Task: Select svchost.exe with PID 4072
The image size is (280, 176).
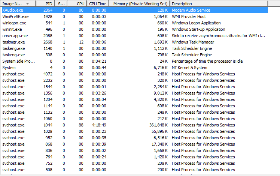Action: click(13, 74)
